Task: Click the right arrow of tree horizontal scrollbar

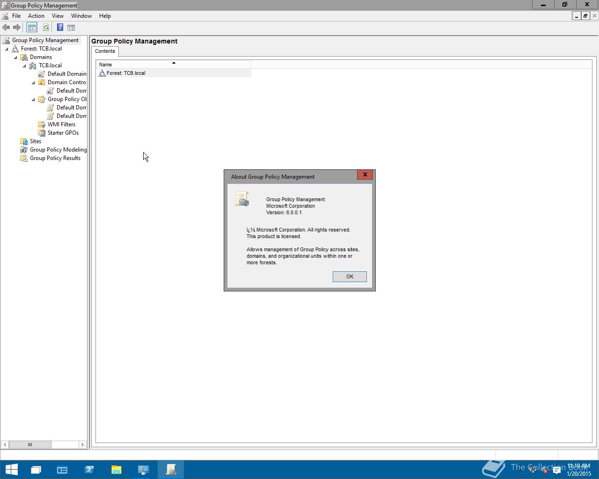Action: [x=82, y=444]
